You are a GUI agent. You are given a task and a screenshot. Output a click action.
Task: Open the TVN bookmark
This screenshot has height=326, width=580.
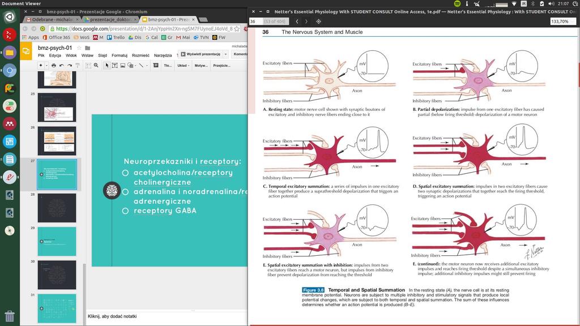201,37
